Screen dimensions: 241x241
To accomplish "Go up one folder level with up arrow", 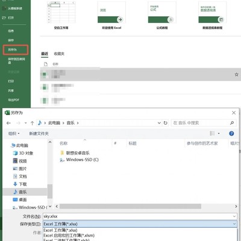I will [32, 123].
